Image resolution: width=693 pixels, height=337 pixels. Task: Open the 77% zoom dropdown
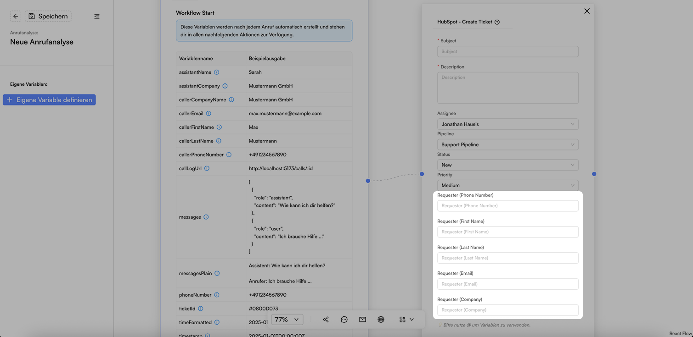287,320
